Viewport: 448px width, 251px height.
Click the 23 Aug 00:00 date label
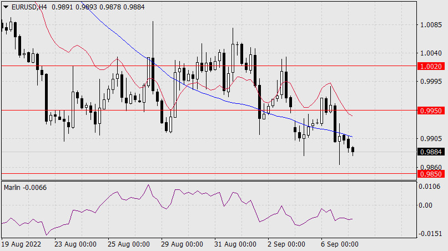click(76, 244)
